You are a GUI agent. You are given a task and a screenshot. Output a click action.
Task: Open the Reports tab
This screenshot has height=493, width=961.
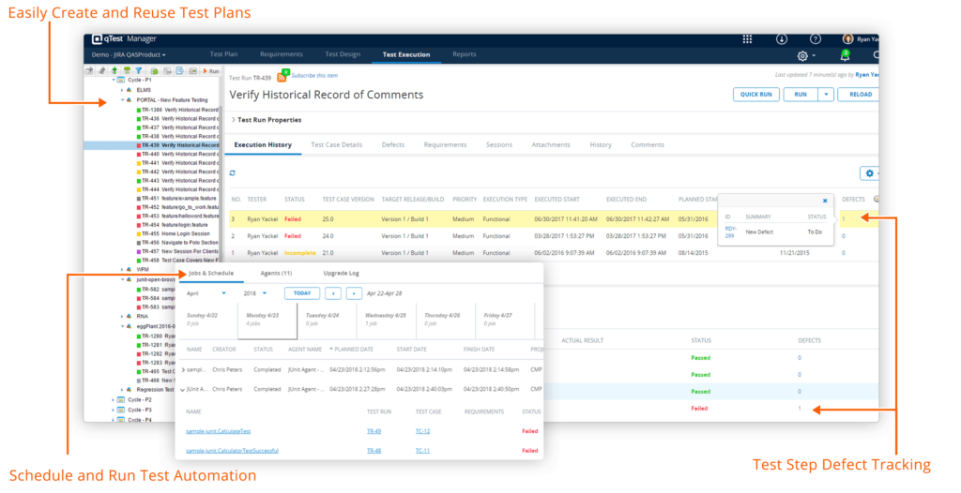[465, 54]
